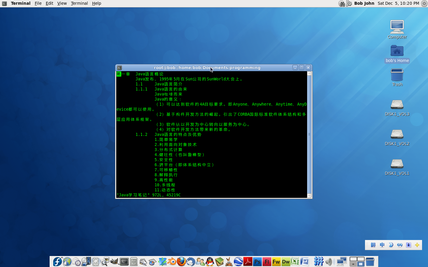Viewport: 428px width, 267px height.
Task: Open the clock showing Sat Dec 5
Action: [x=398, y=3]
